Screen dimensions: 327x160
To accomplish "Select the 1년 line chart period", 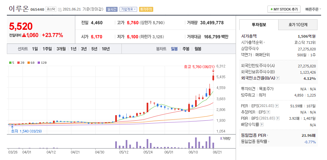I will (73, 49).
